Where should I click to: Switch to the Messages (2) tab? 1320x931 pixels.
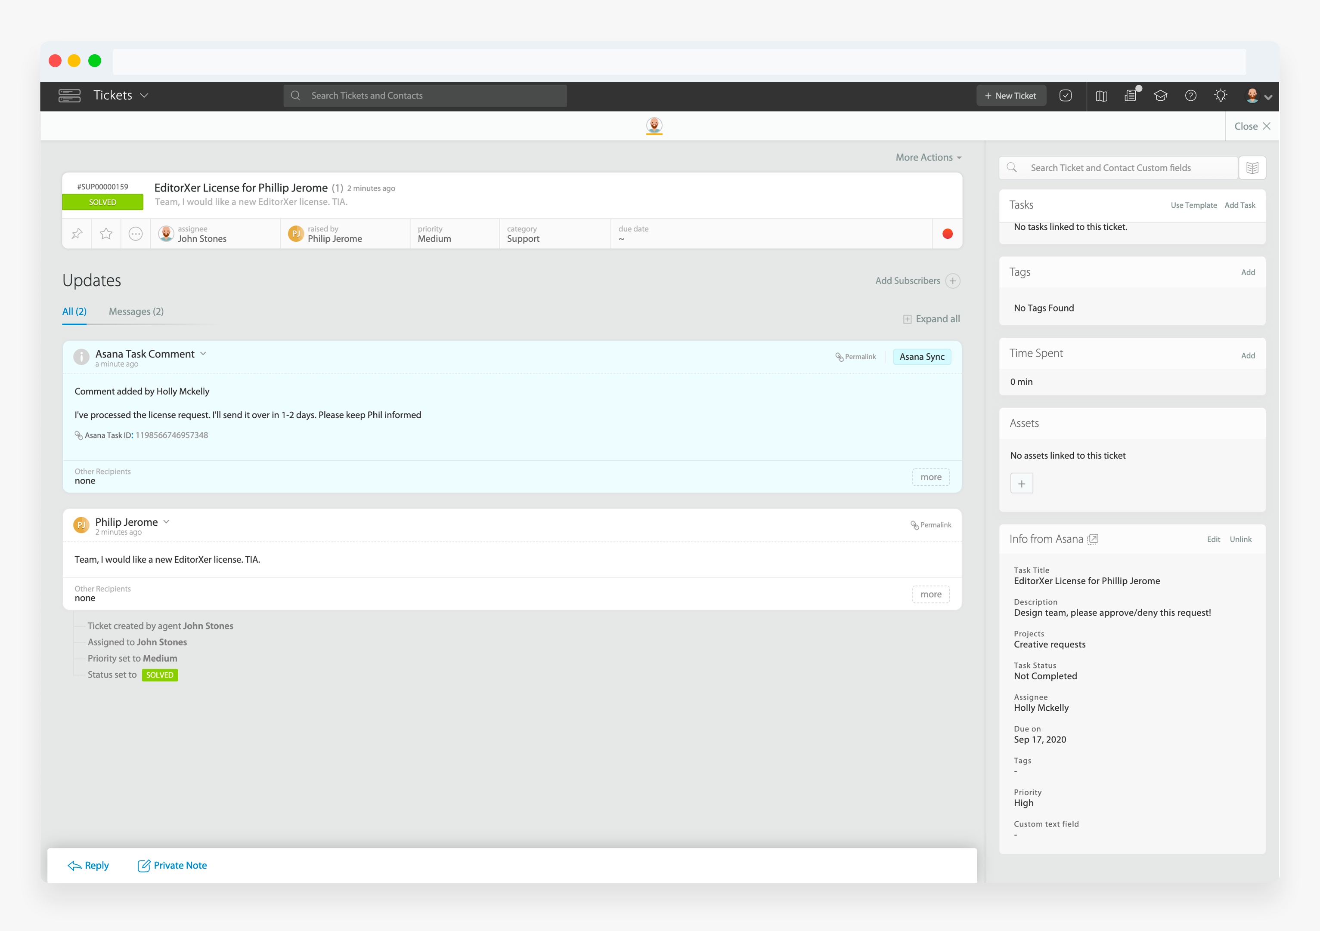tap(136, 311)
